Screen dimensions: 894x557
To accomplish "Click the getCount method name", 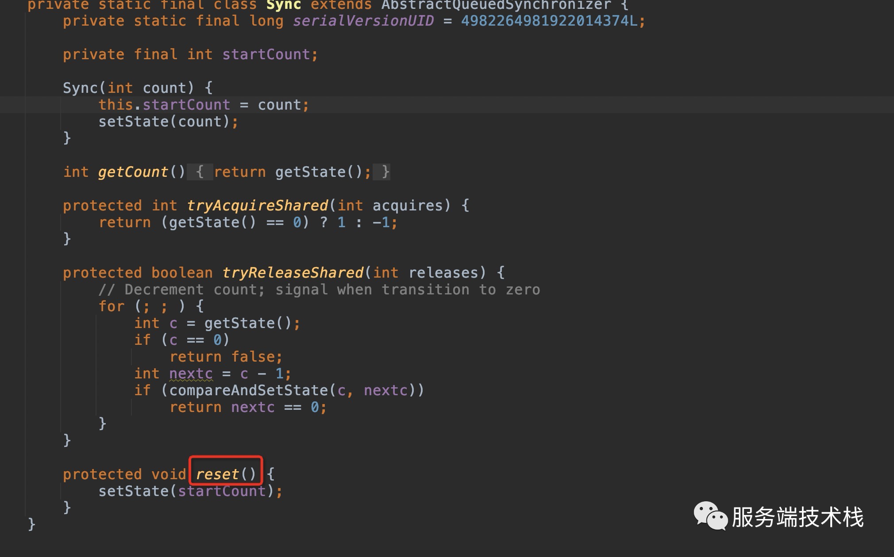I will click(133, 172).
